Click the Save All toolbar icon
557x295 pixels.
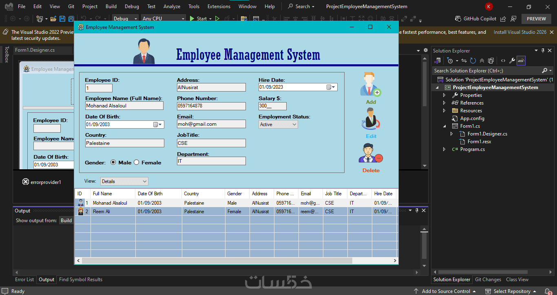point(71,19)
